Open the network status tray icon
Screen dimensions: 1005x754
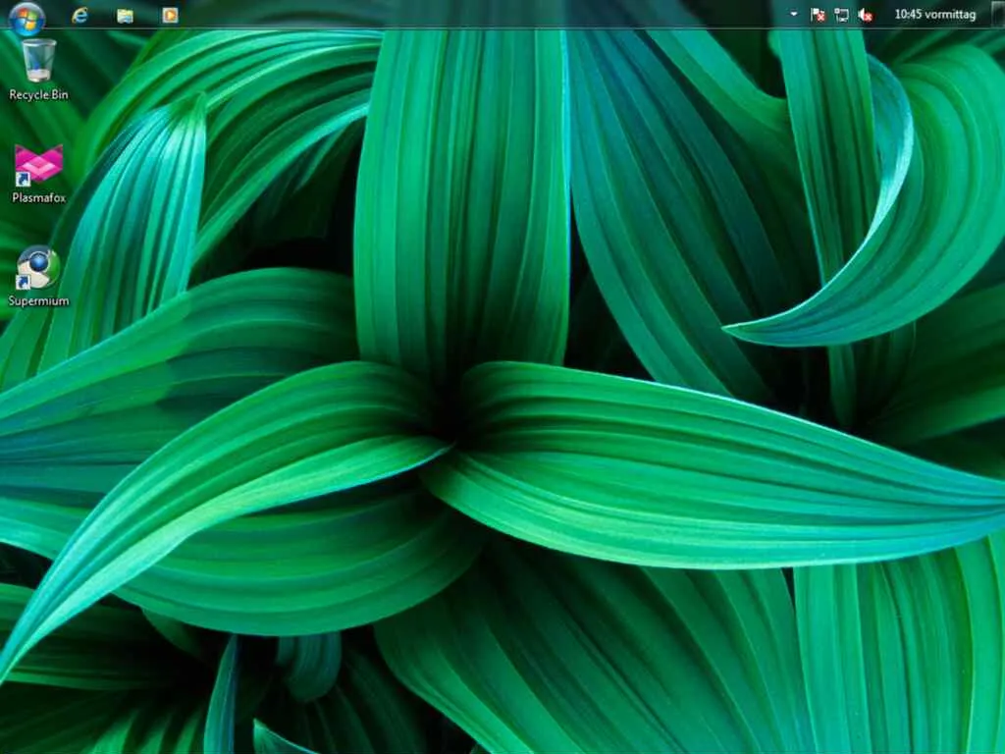point(841,15)
